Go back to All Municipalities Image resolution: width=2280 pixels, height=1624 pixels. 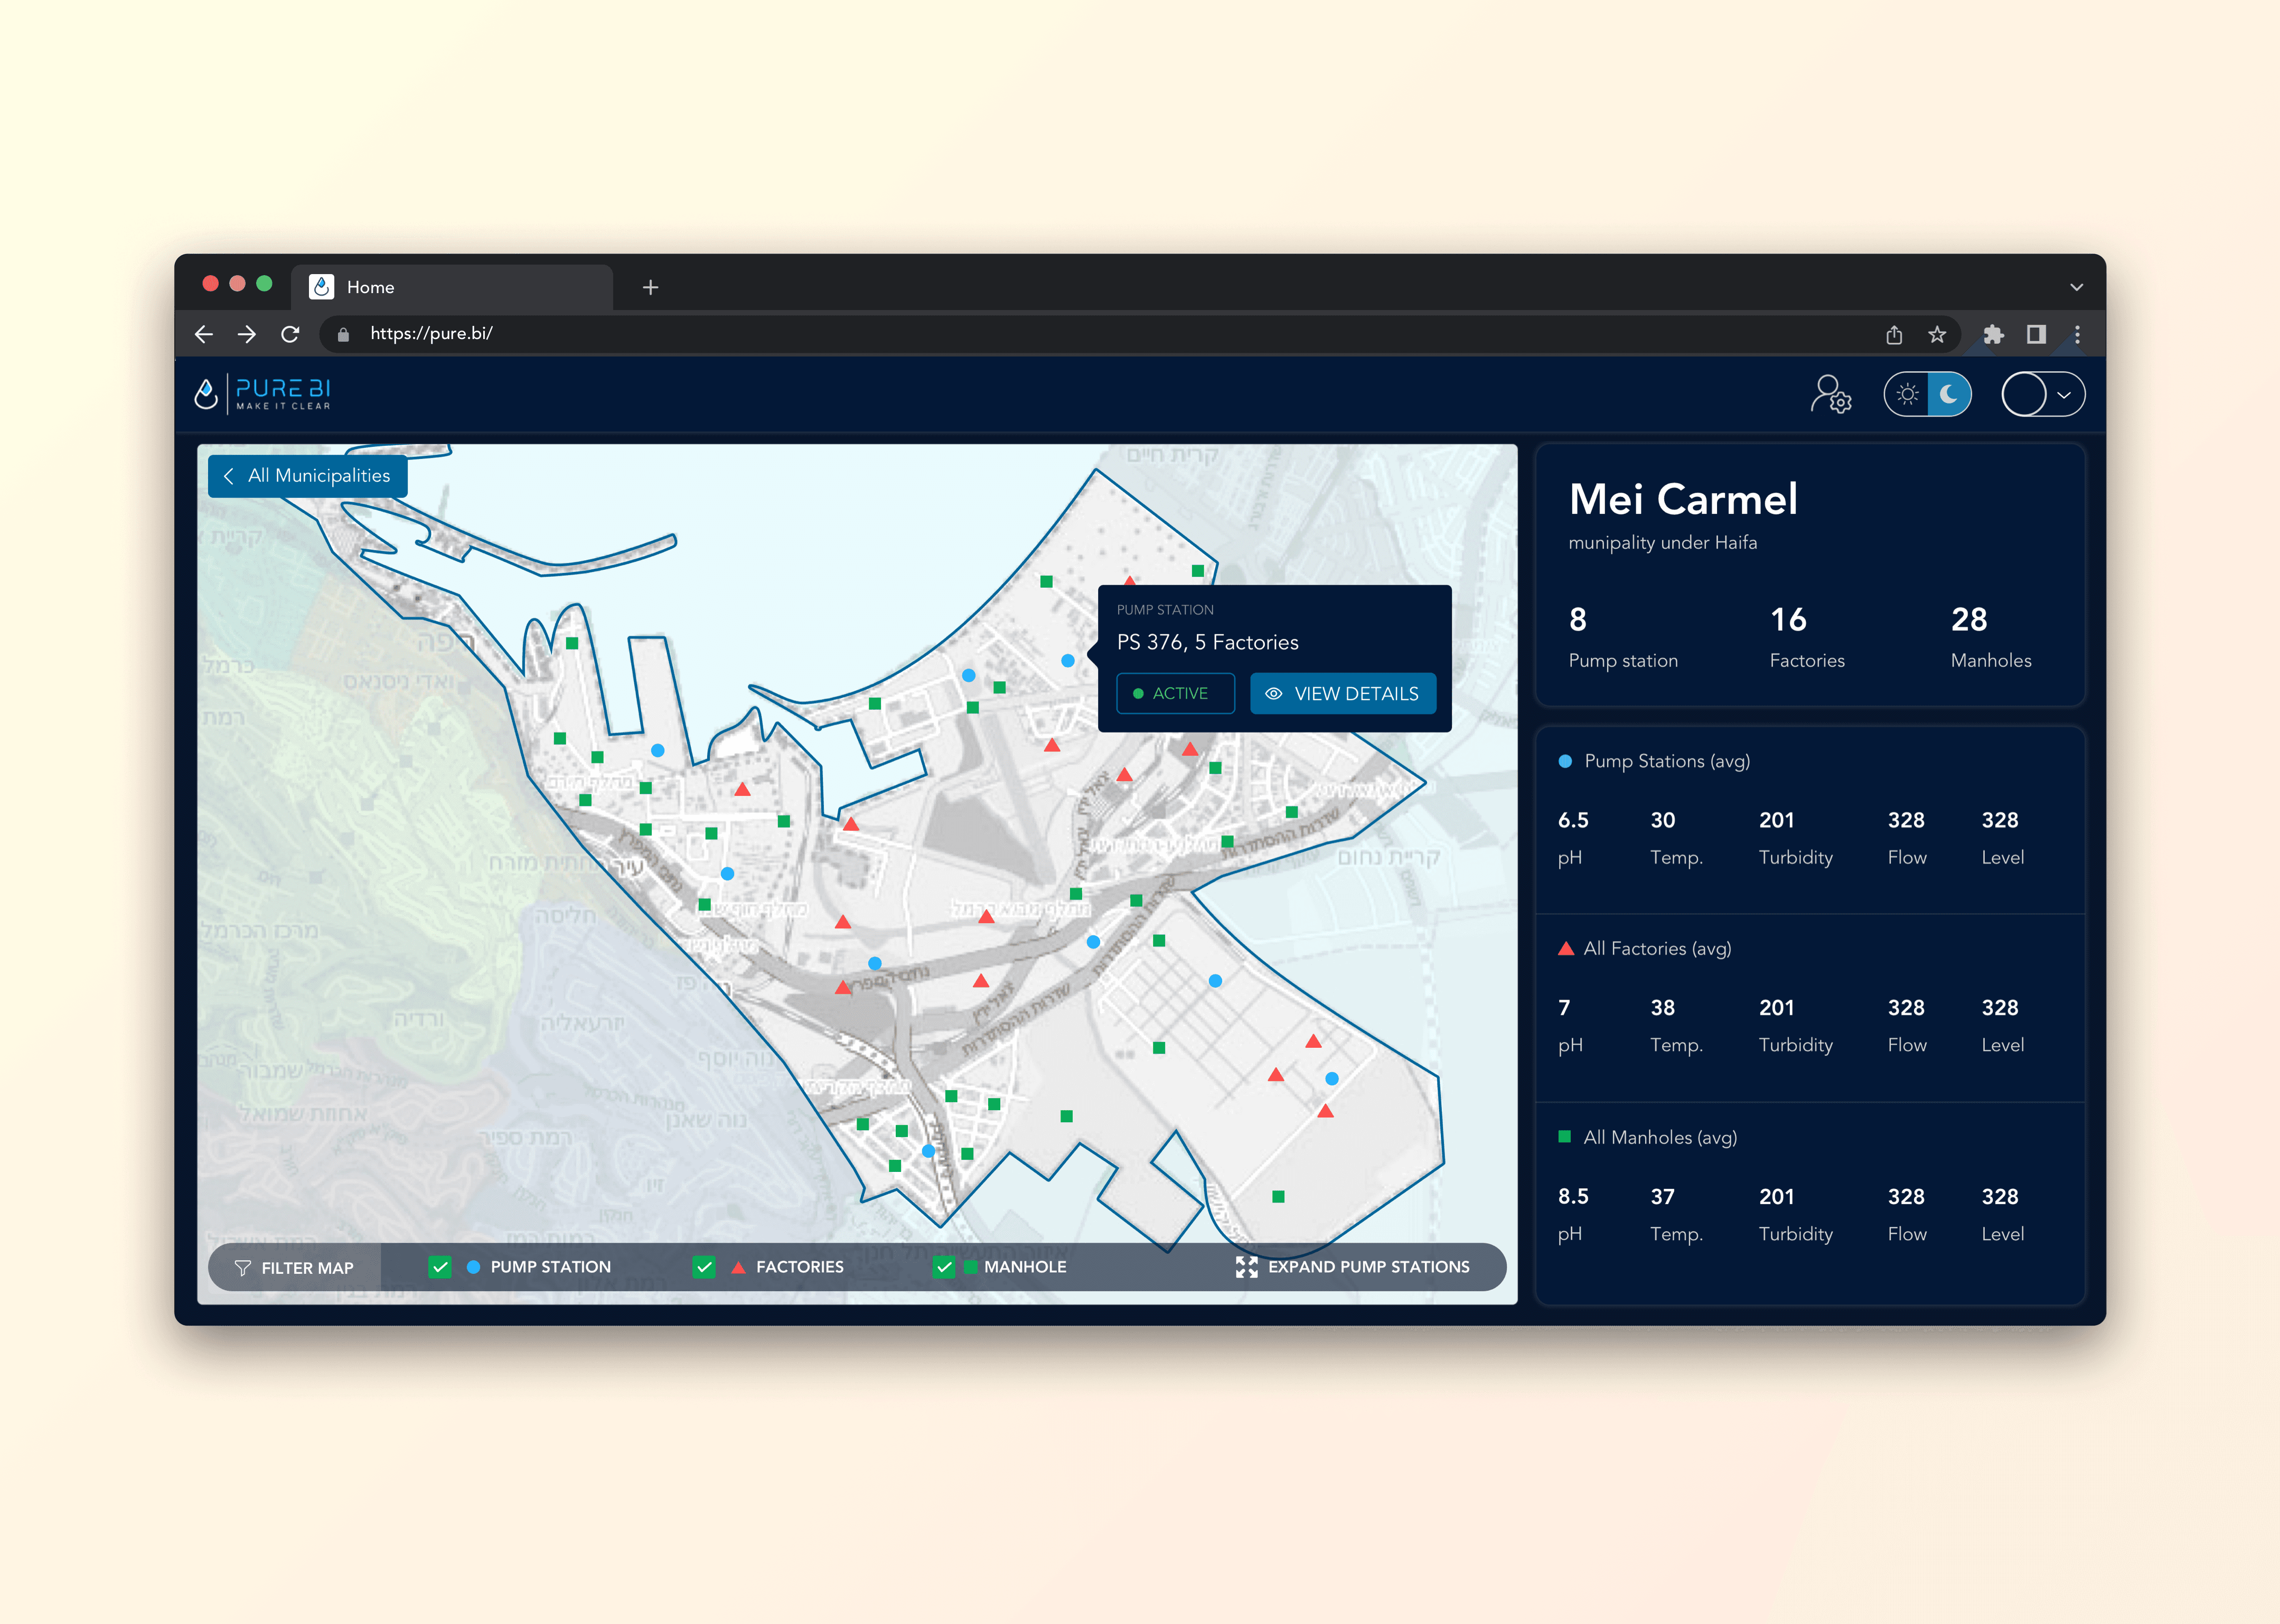307,476
